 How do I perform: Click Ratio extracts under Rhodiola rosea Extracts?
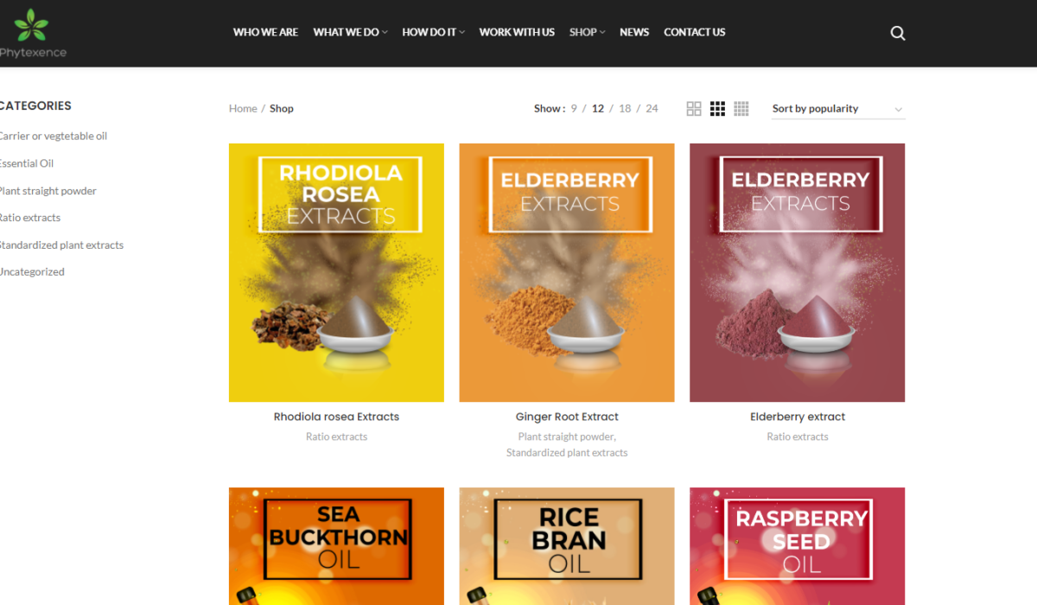coord(336,437)
